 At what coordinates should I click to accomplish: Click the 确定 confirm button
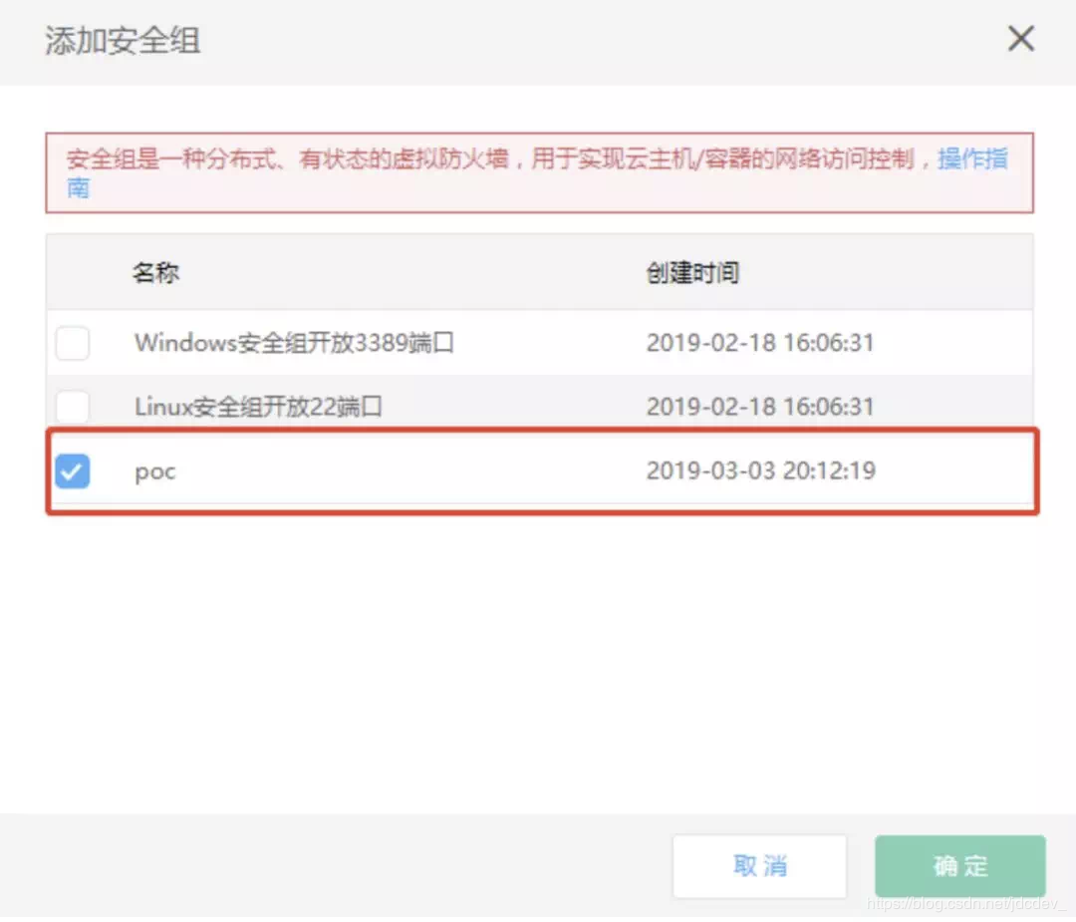pyautogui.click(x=958, y=866)
